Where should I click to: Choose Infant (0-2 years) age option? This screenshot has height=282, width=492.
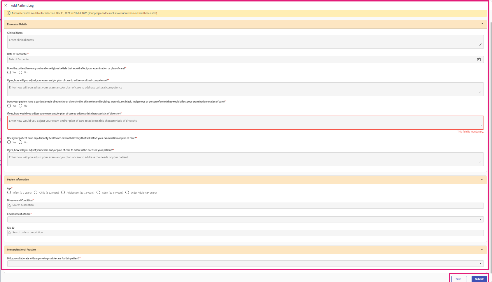(9, 193)
